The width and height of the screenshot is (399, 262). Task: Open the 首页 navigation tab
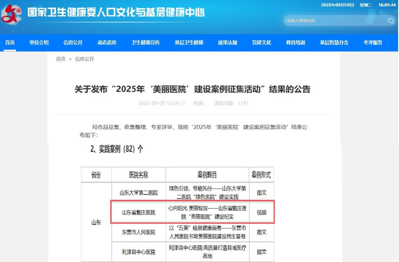pyautogui.click(x=10, y=42)
